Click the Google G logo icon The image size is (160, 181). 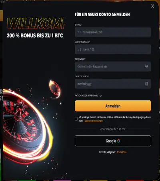[x=119, y=141]
